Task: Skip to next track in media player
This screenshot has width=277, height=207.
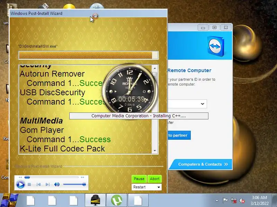Action: (x=47, y=185)
